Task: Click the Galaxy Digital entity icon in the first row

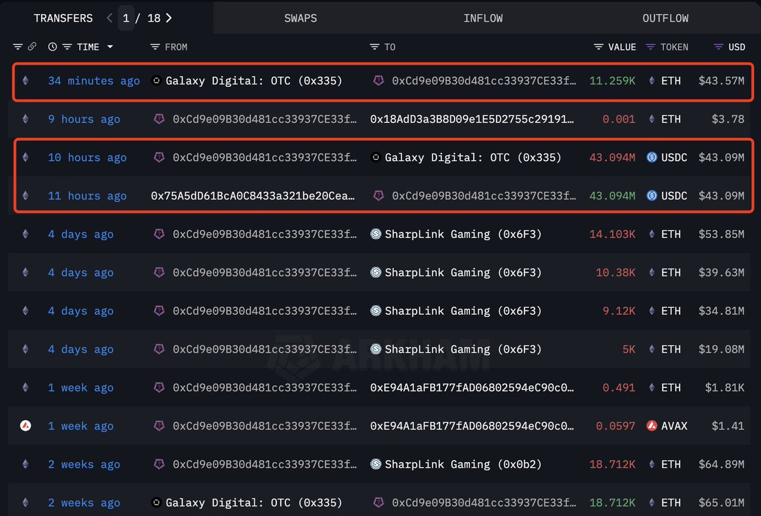Action: [155, 81]
